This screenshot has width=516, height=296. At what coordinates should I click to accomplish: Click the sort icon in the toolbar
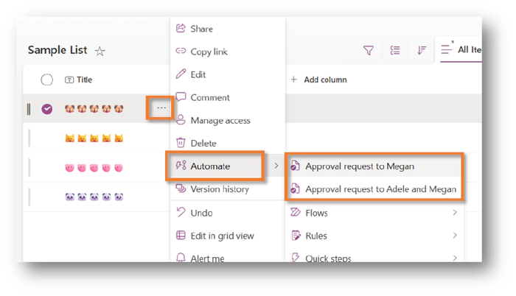(422, 50)
